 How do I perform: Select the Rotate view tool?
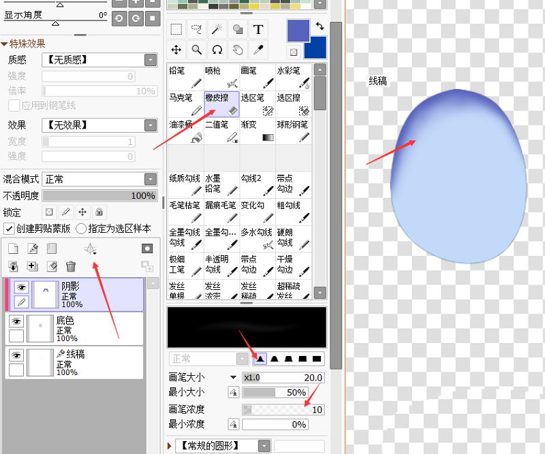tap(217, 50)
